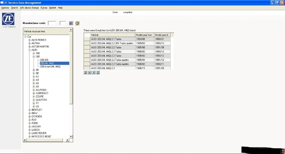Select QUATTRO in the vehicle tree
This screenshot has height=154, width=285.
point(41,100)
